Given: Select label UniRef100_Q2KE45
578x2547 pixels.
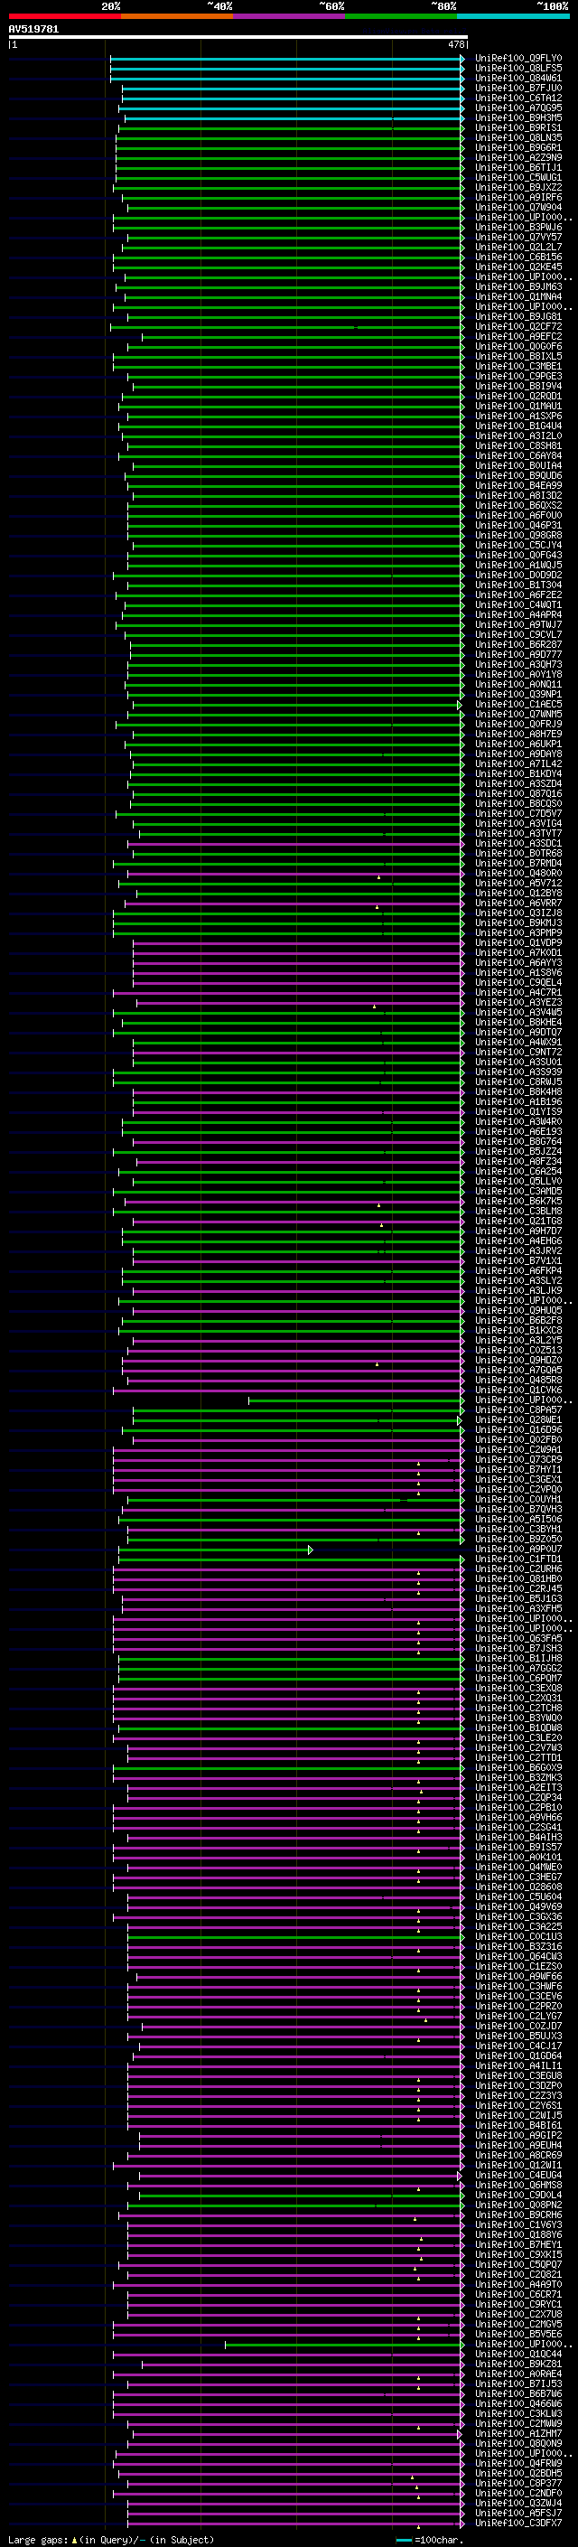Looking at the screenshot, I should pos(518,267).
